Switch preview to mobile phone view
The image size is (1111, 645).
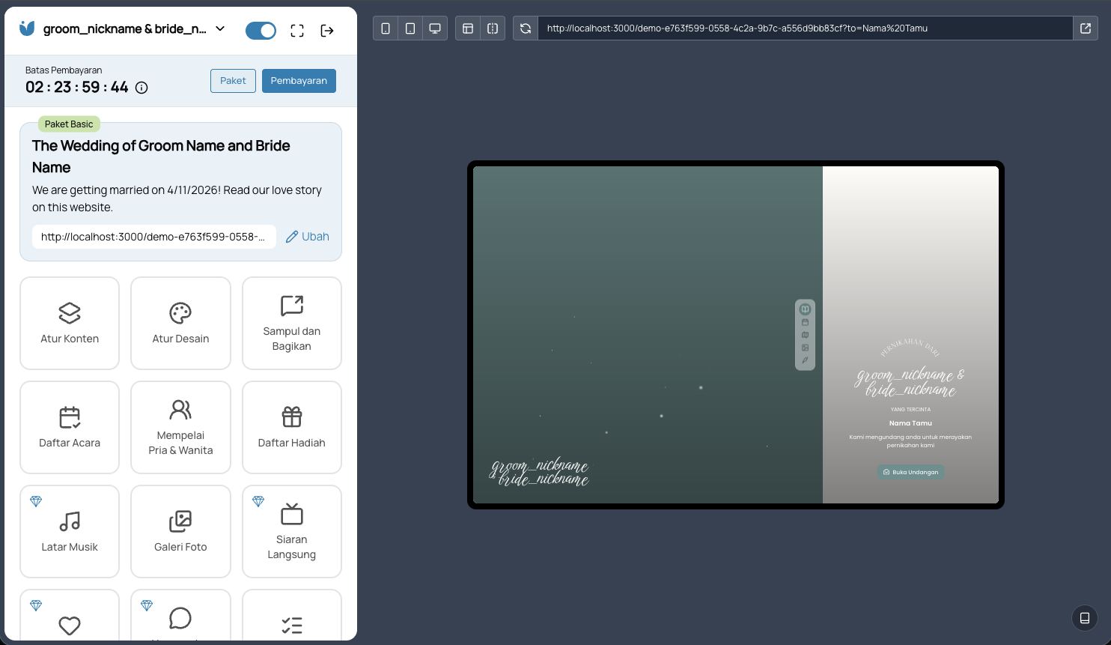coord(386,28)
